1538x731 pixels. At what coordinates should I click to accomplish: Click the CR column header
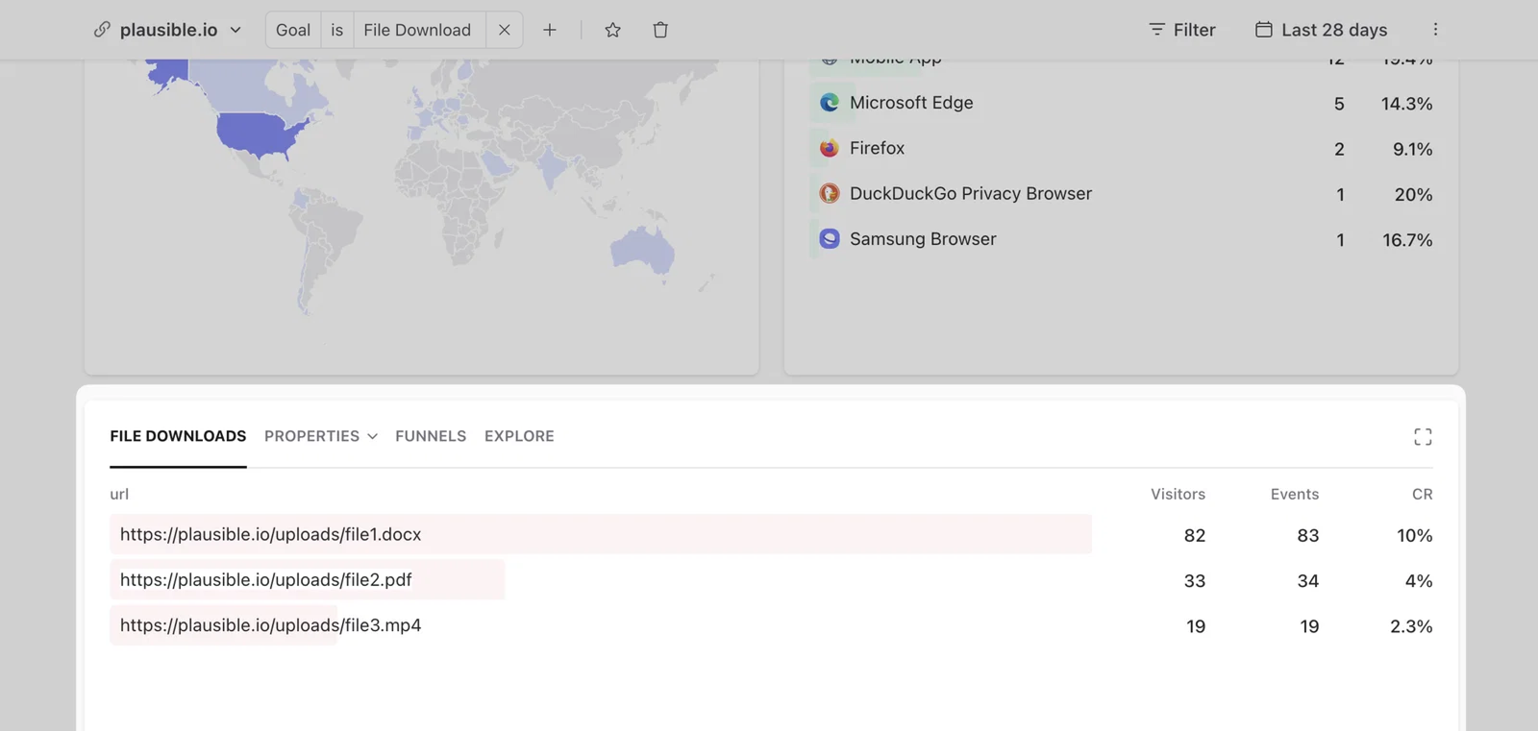(1423, 494)
